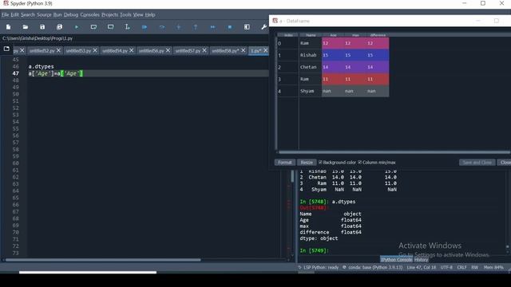Click the Save and Close button

click(x=477, y=163)
